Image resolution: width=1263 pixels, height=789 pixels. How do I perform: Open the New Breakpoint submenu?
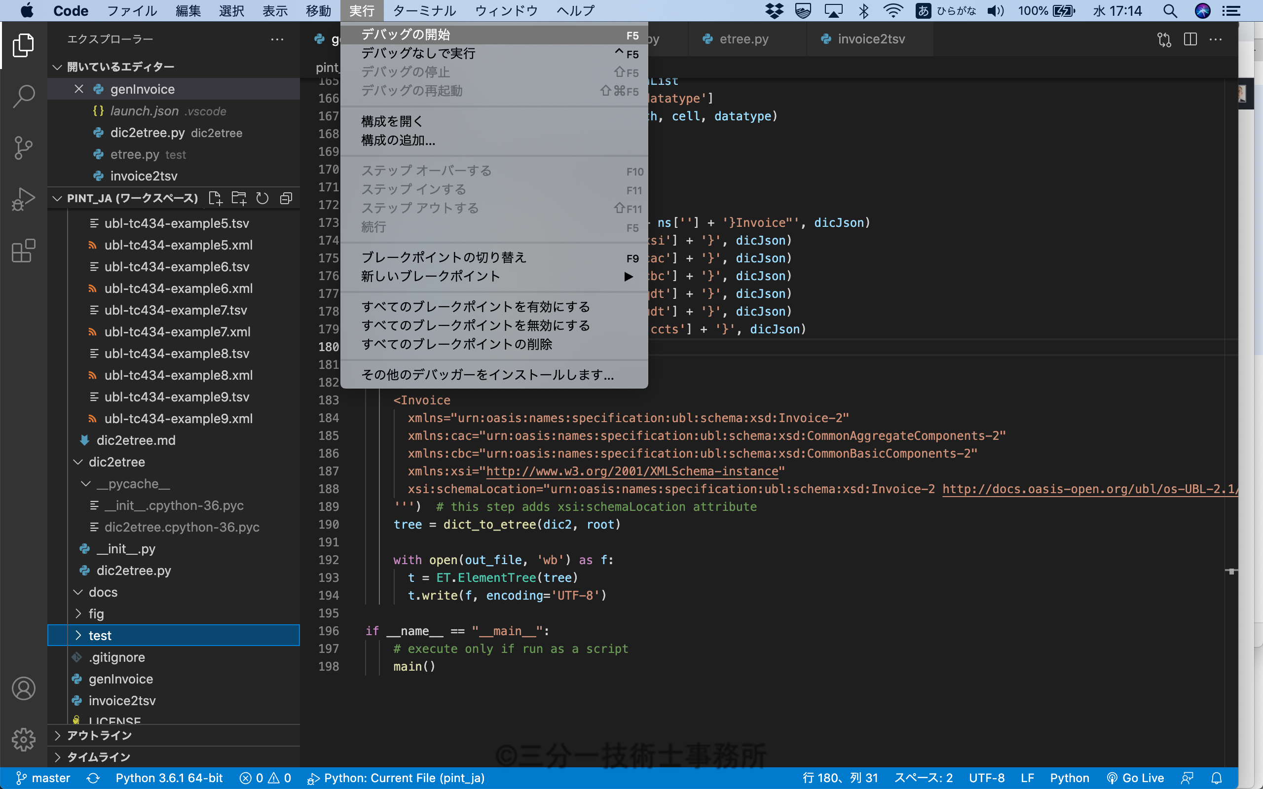494,276
